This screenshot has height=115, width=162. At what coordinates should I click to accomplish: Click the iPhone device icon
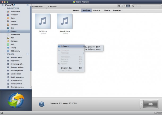[3, 5]
